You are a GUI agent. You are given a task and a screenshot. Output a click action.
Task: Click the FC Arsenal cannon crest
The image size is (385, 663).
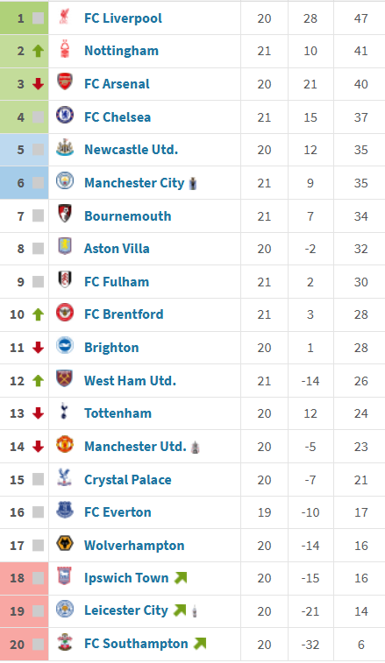point(65,82)
